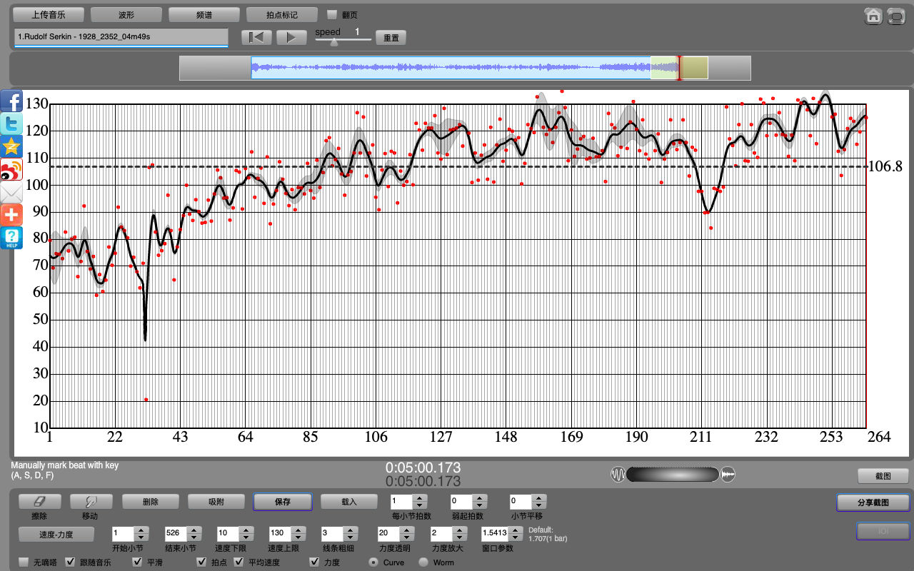Increase the 每小节拍数 beats per bar stepper
The height and width of the screenshot is (571, 914).
tap(419, 498)
